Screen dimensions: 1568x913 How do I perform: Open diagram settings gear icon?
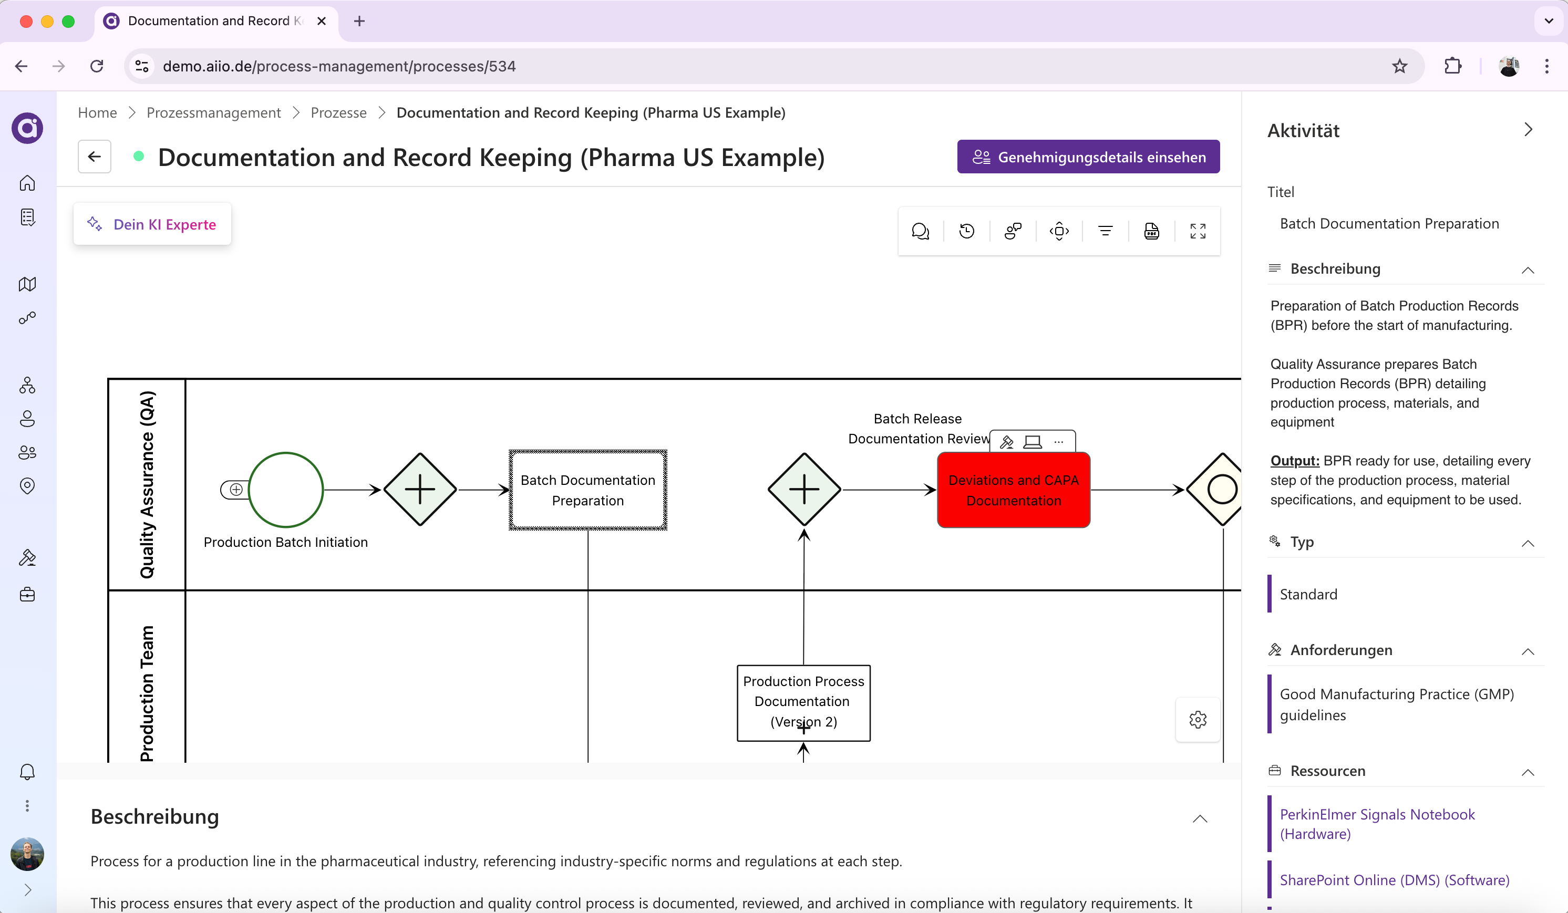1198,720
